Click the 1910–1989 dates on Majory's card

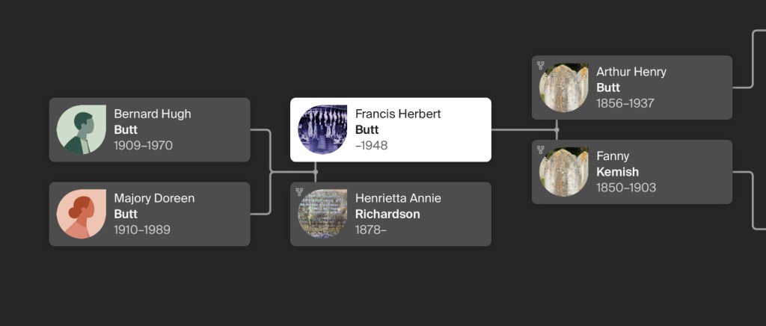[142, 230]
